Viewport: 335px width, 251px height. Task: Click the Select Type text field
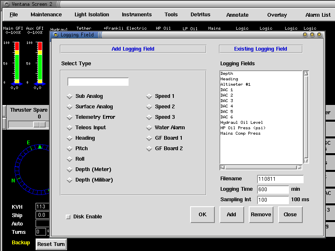(98, 82)
